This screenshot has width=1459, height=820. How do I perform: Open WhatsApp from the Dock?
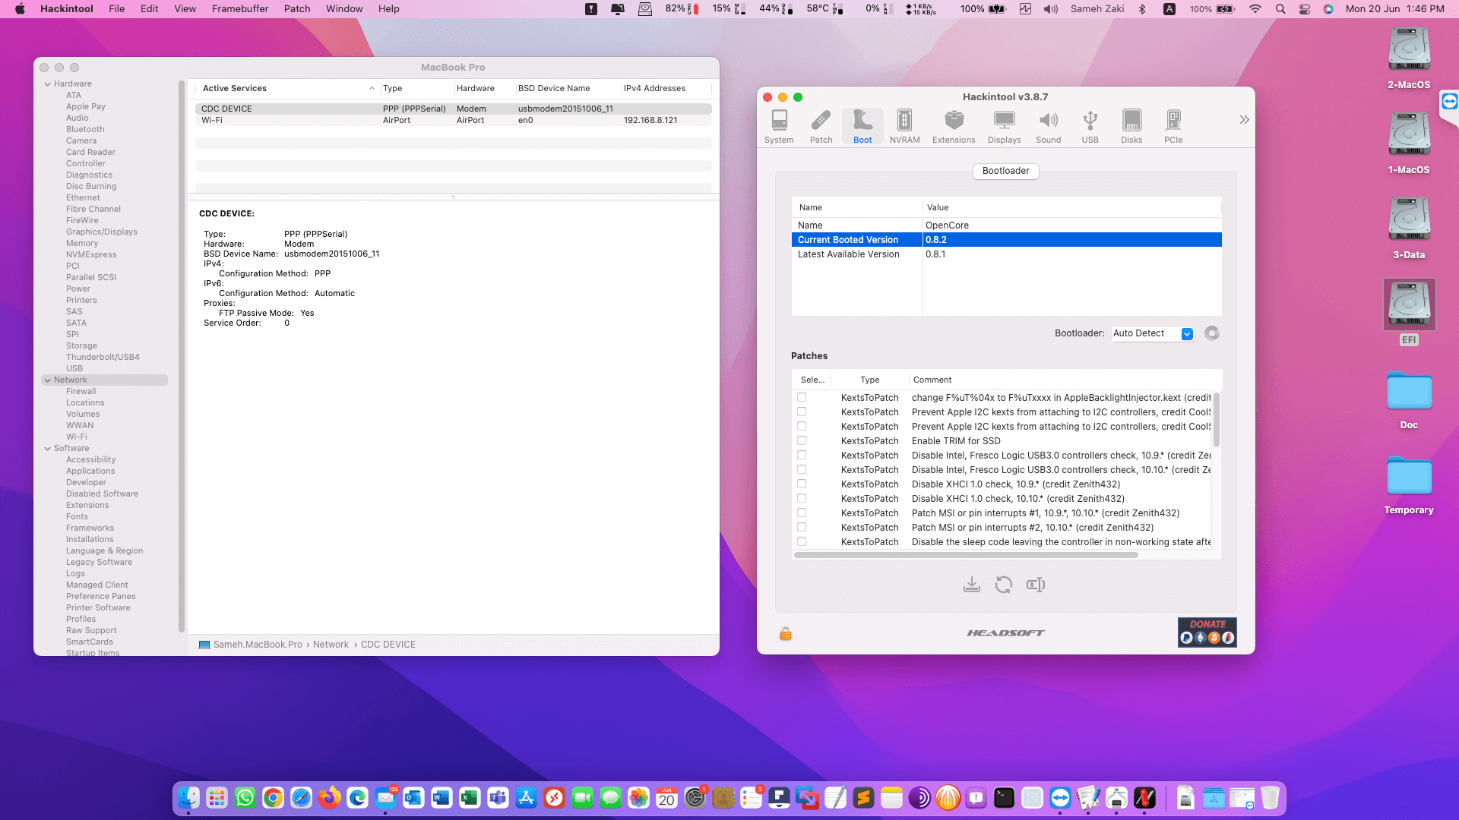245,798
